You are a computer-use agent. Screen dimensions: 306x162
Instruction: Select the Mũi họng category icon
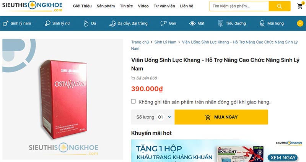click(262, 23)
